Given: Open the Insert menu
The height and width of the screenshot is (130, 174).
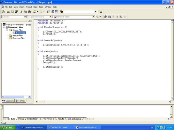Looking at the screenshot, I should pyautogui.click(x=22, y=7).
